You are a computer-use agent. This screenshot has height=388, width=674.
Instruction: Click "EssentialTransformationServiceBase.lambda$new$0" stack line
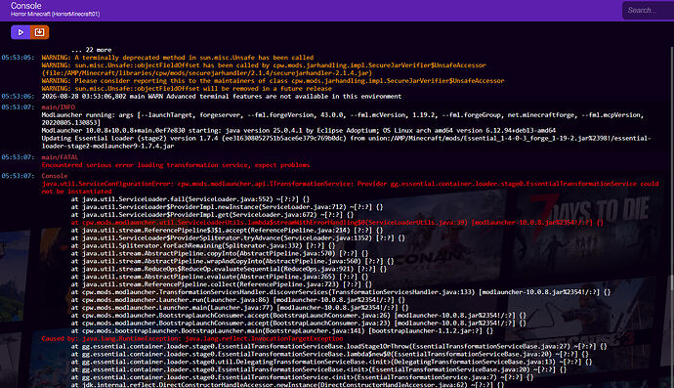point(330,354)
